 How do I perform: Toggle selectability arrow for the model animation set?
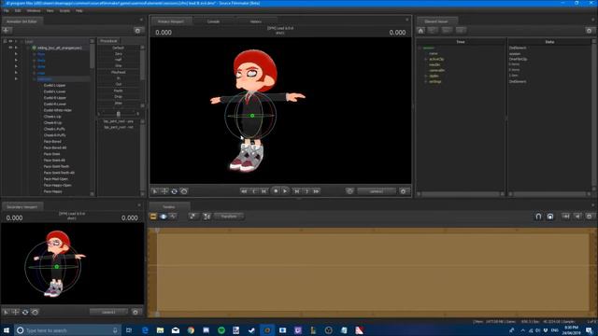(16, 48)
